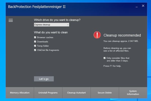Select the Secure Delete tab
The width and height of the screenshot is (151, 101).
click(x=105, y=93)
